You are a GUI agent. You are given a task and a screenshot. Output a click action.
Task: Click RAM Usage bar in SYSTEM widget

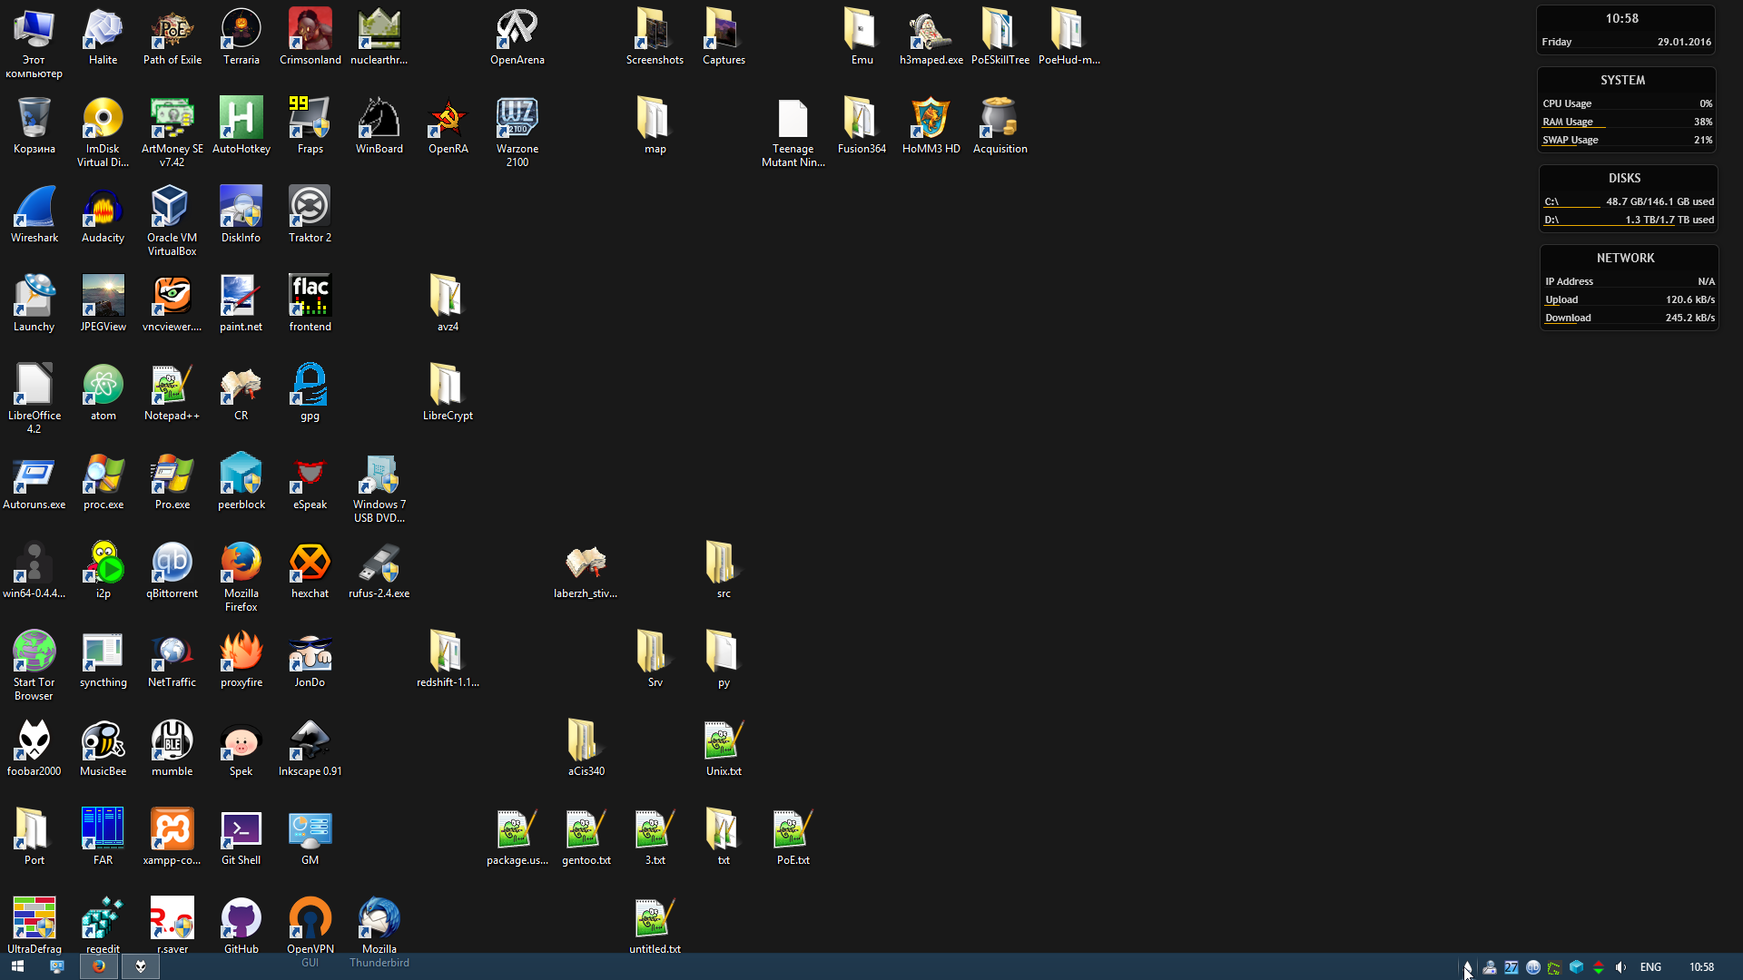(1627, 122)
